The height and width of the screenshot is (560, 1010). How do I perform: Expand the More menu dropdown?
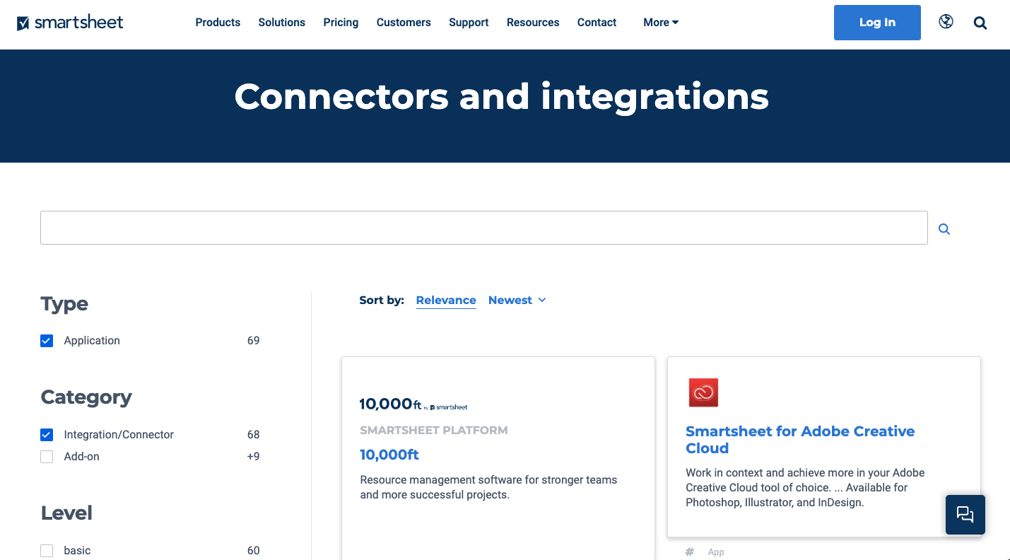coord(661,23)
